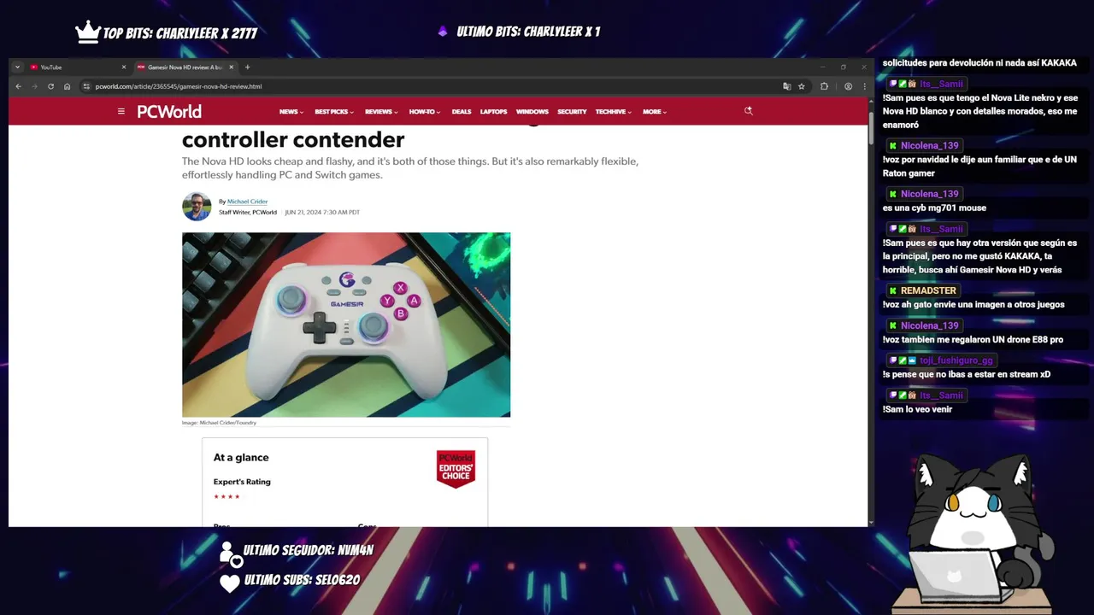Close the Gamesir Nova HD review tab
Screen dimensions: 1094x615
[x=231, y=67]
